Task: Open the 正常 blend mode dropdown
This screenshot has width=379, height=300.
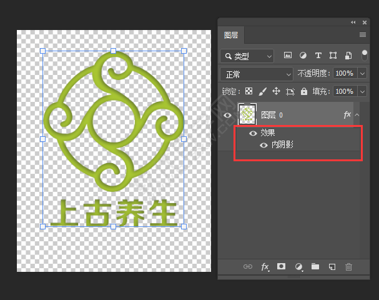Action: pyautogui.click(x=257, y=74)
